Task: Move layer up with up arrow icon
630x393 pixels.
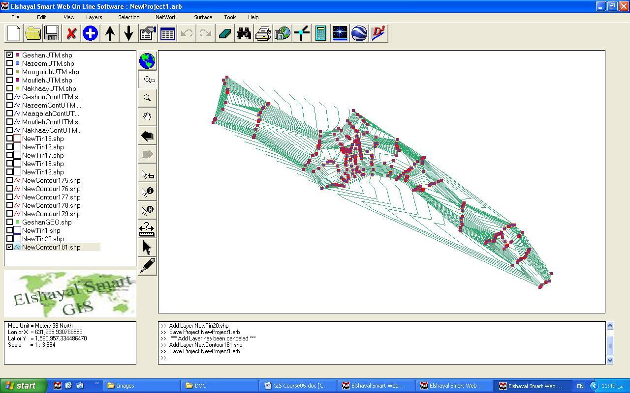Action: point(110,33)
